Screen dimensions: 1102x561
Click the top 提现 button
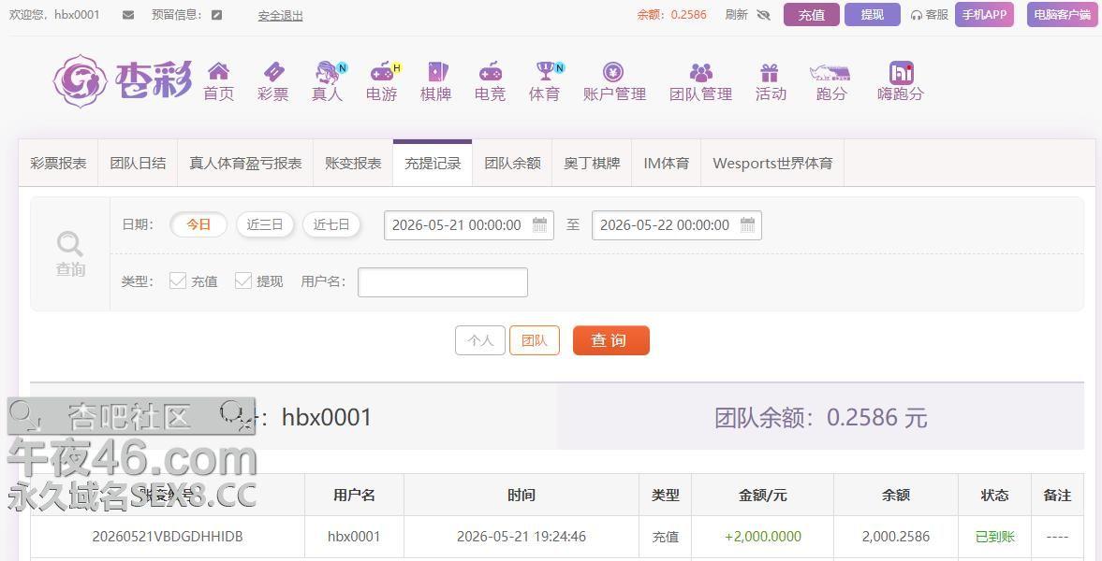(x=873, y=15)
